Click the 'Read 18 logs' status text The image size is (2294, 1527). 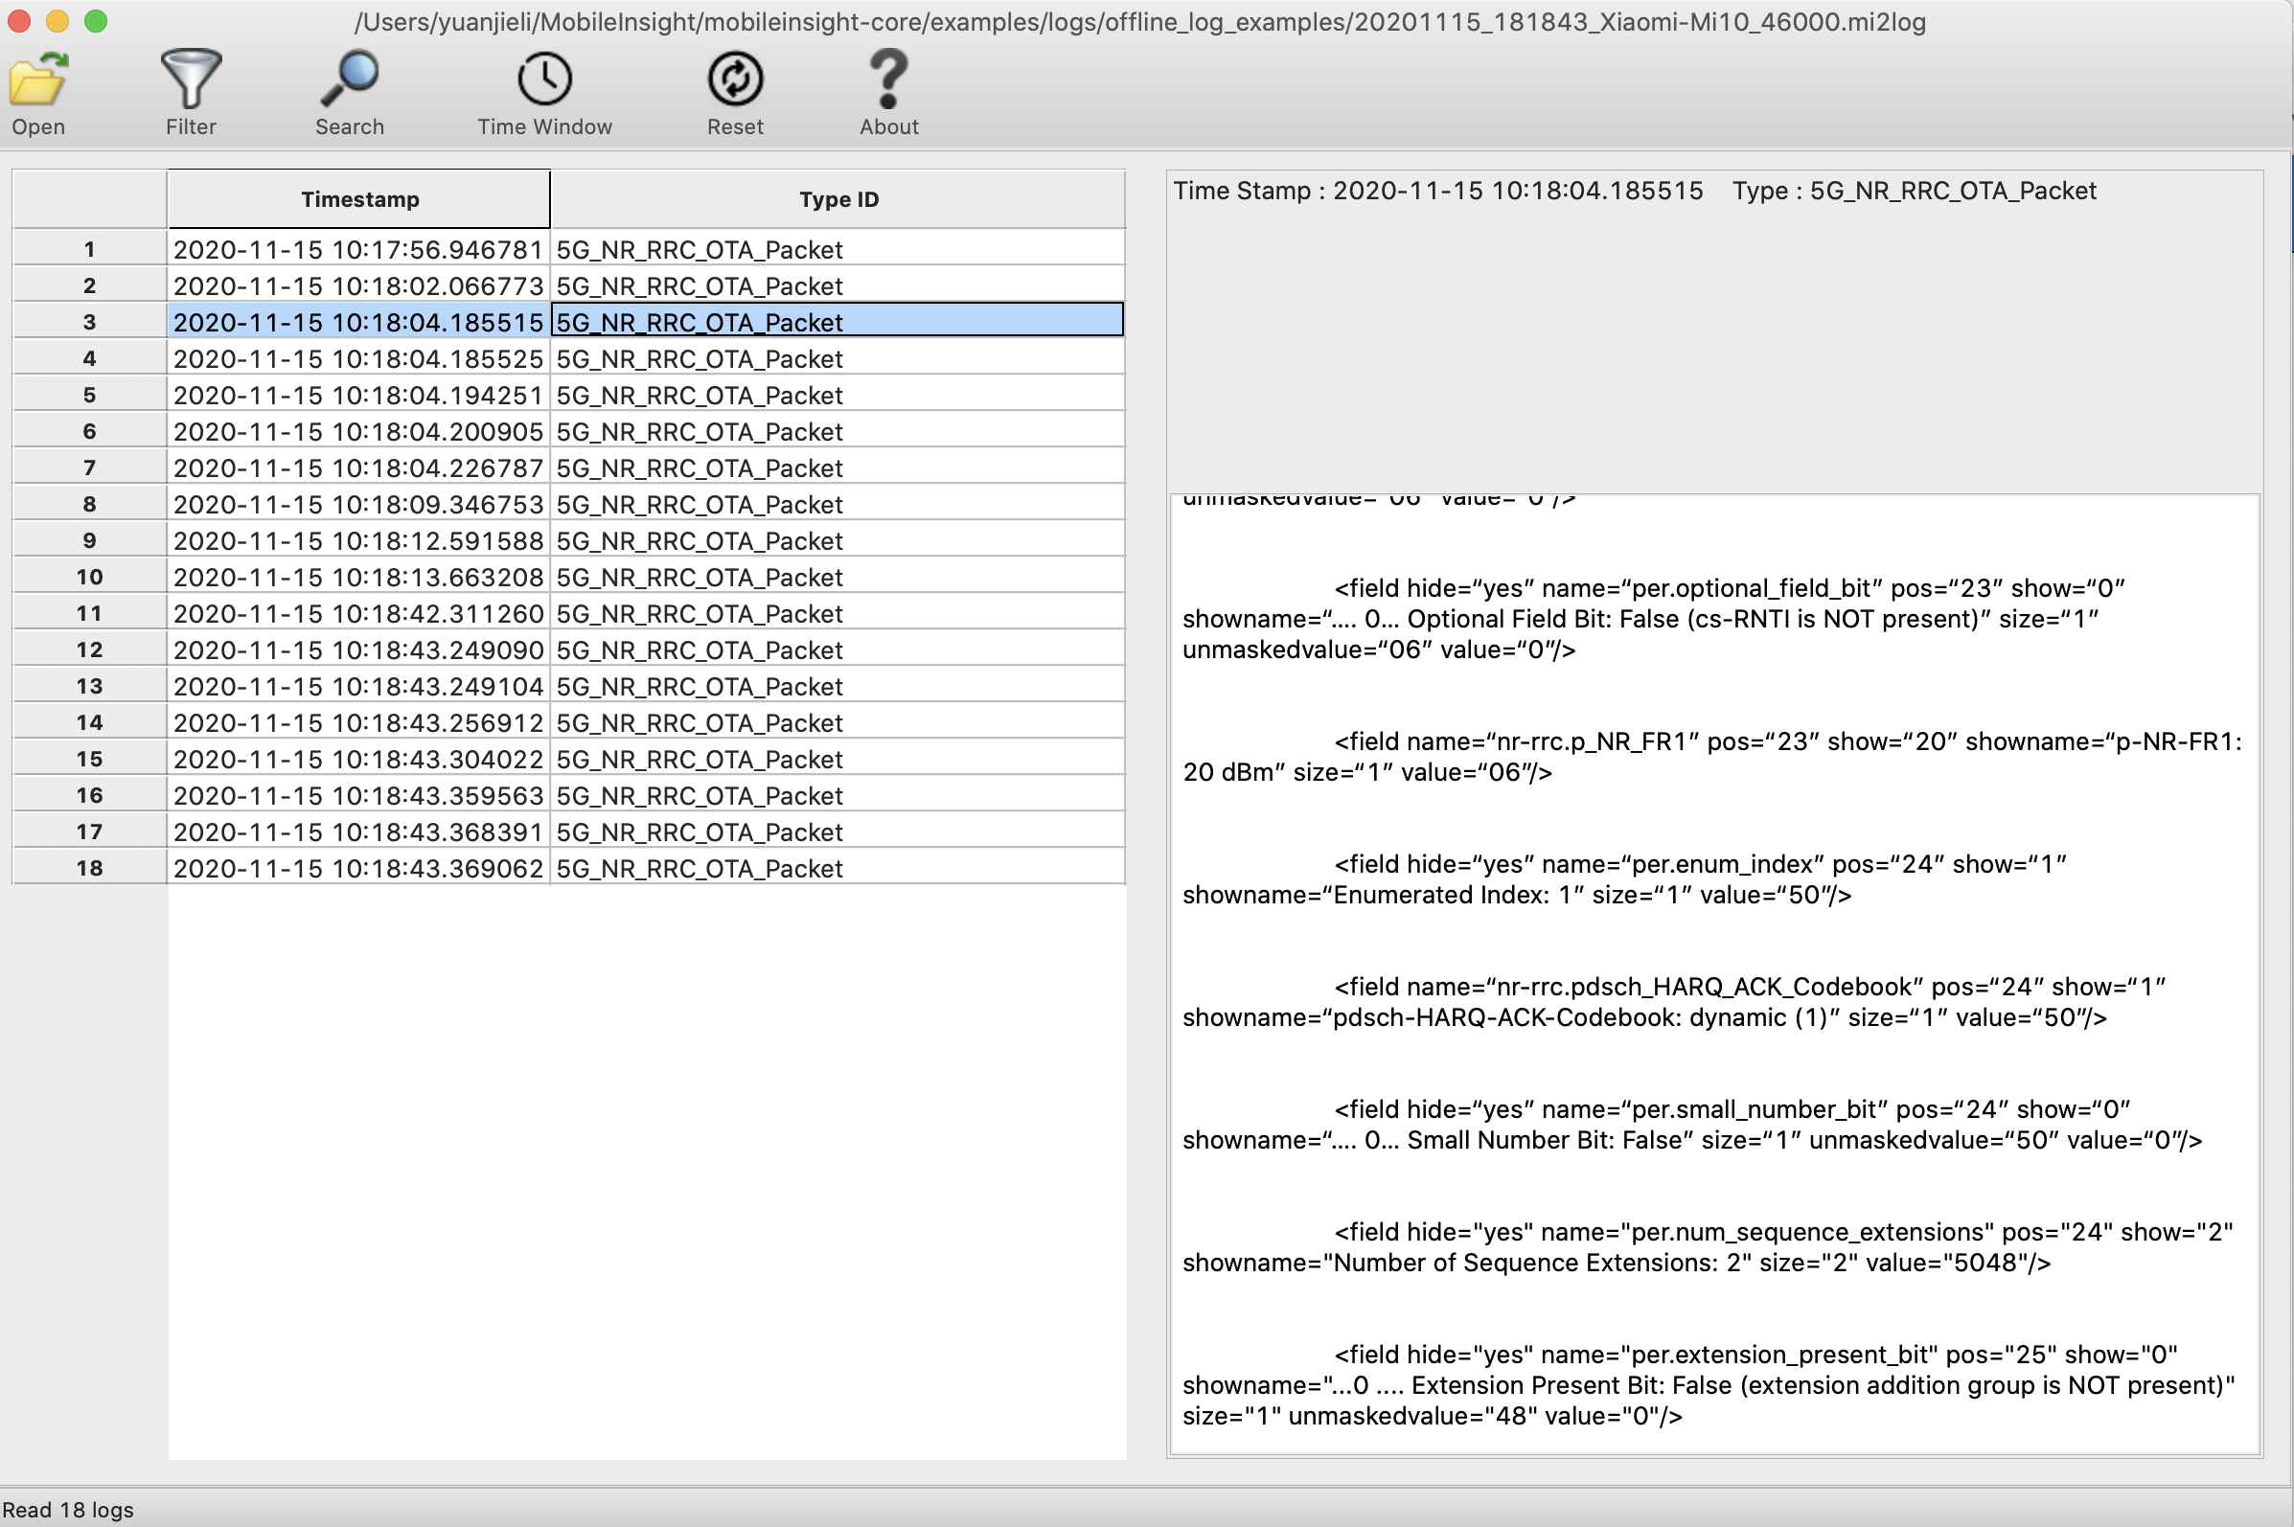click(x=67, y=1510)
